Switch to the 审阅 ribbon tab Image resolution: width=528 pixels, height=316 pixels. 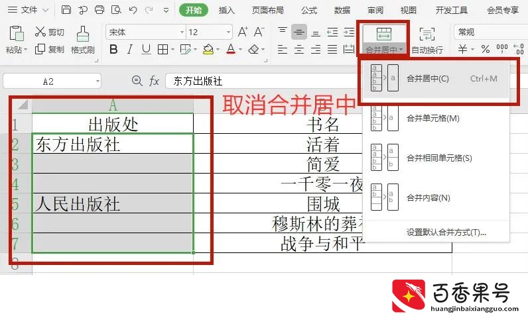click(x=375, y=10)
